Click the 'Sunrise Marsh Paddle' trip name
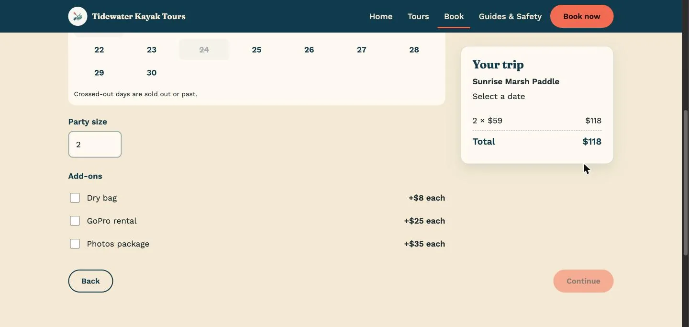The width and height of the screenshot is (689, 327). (516, 81)
